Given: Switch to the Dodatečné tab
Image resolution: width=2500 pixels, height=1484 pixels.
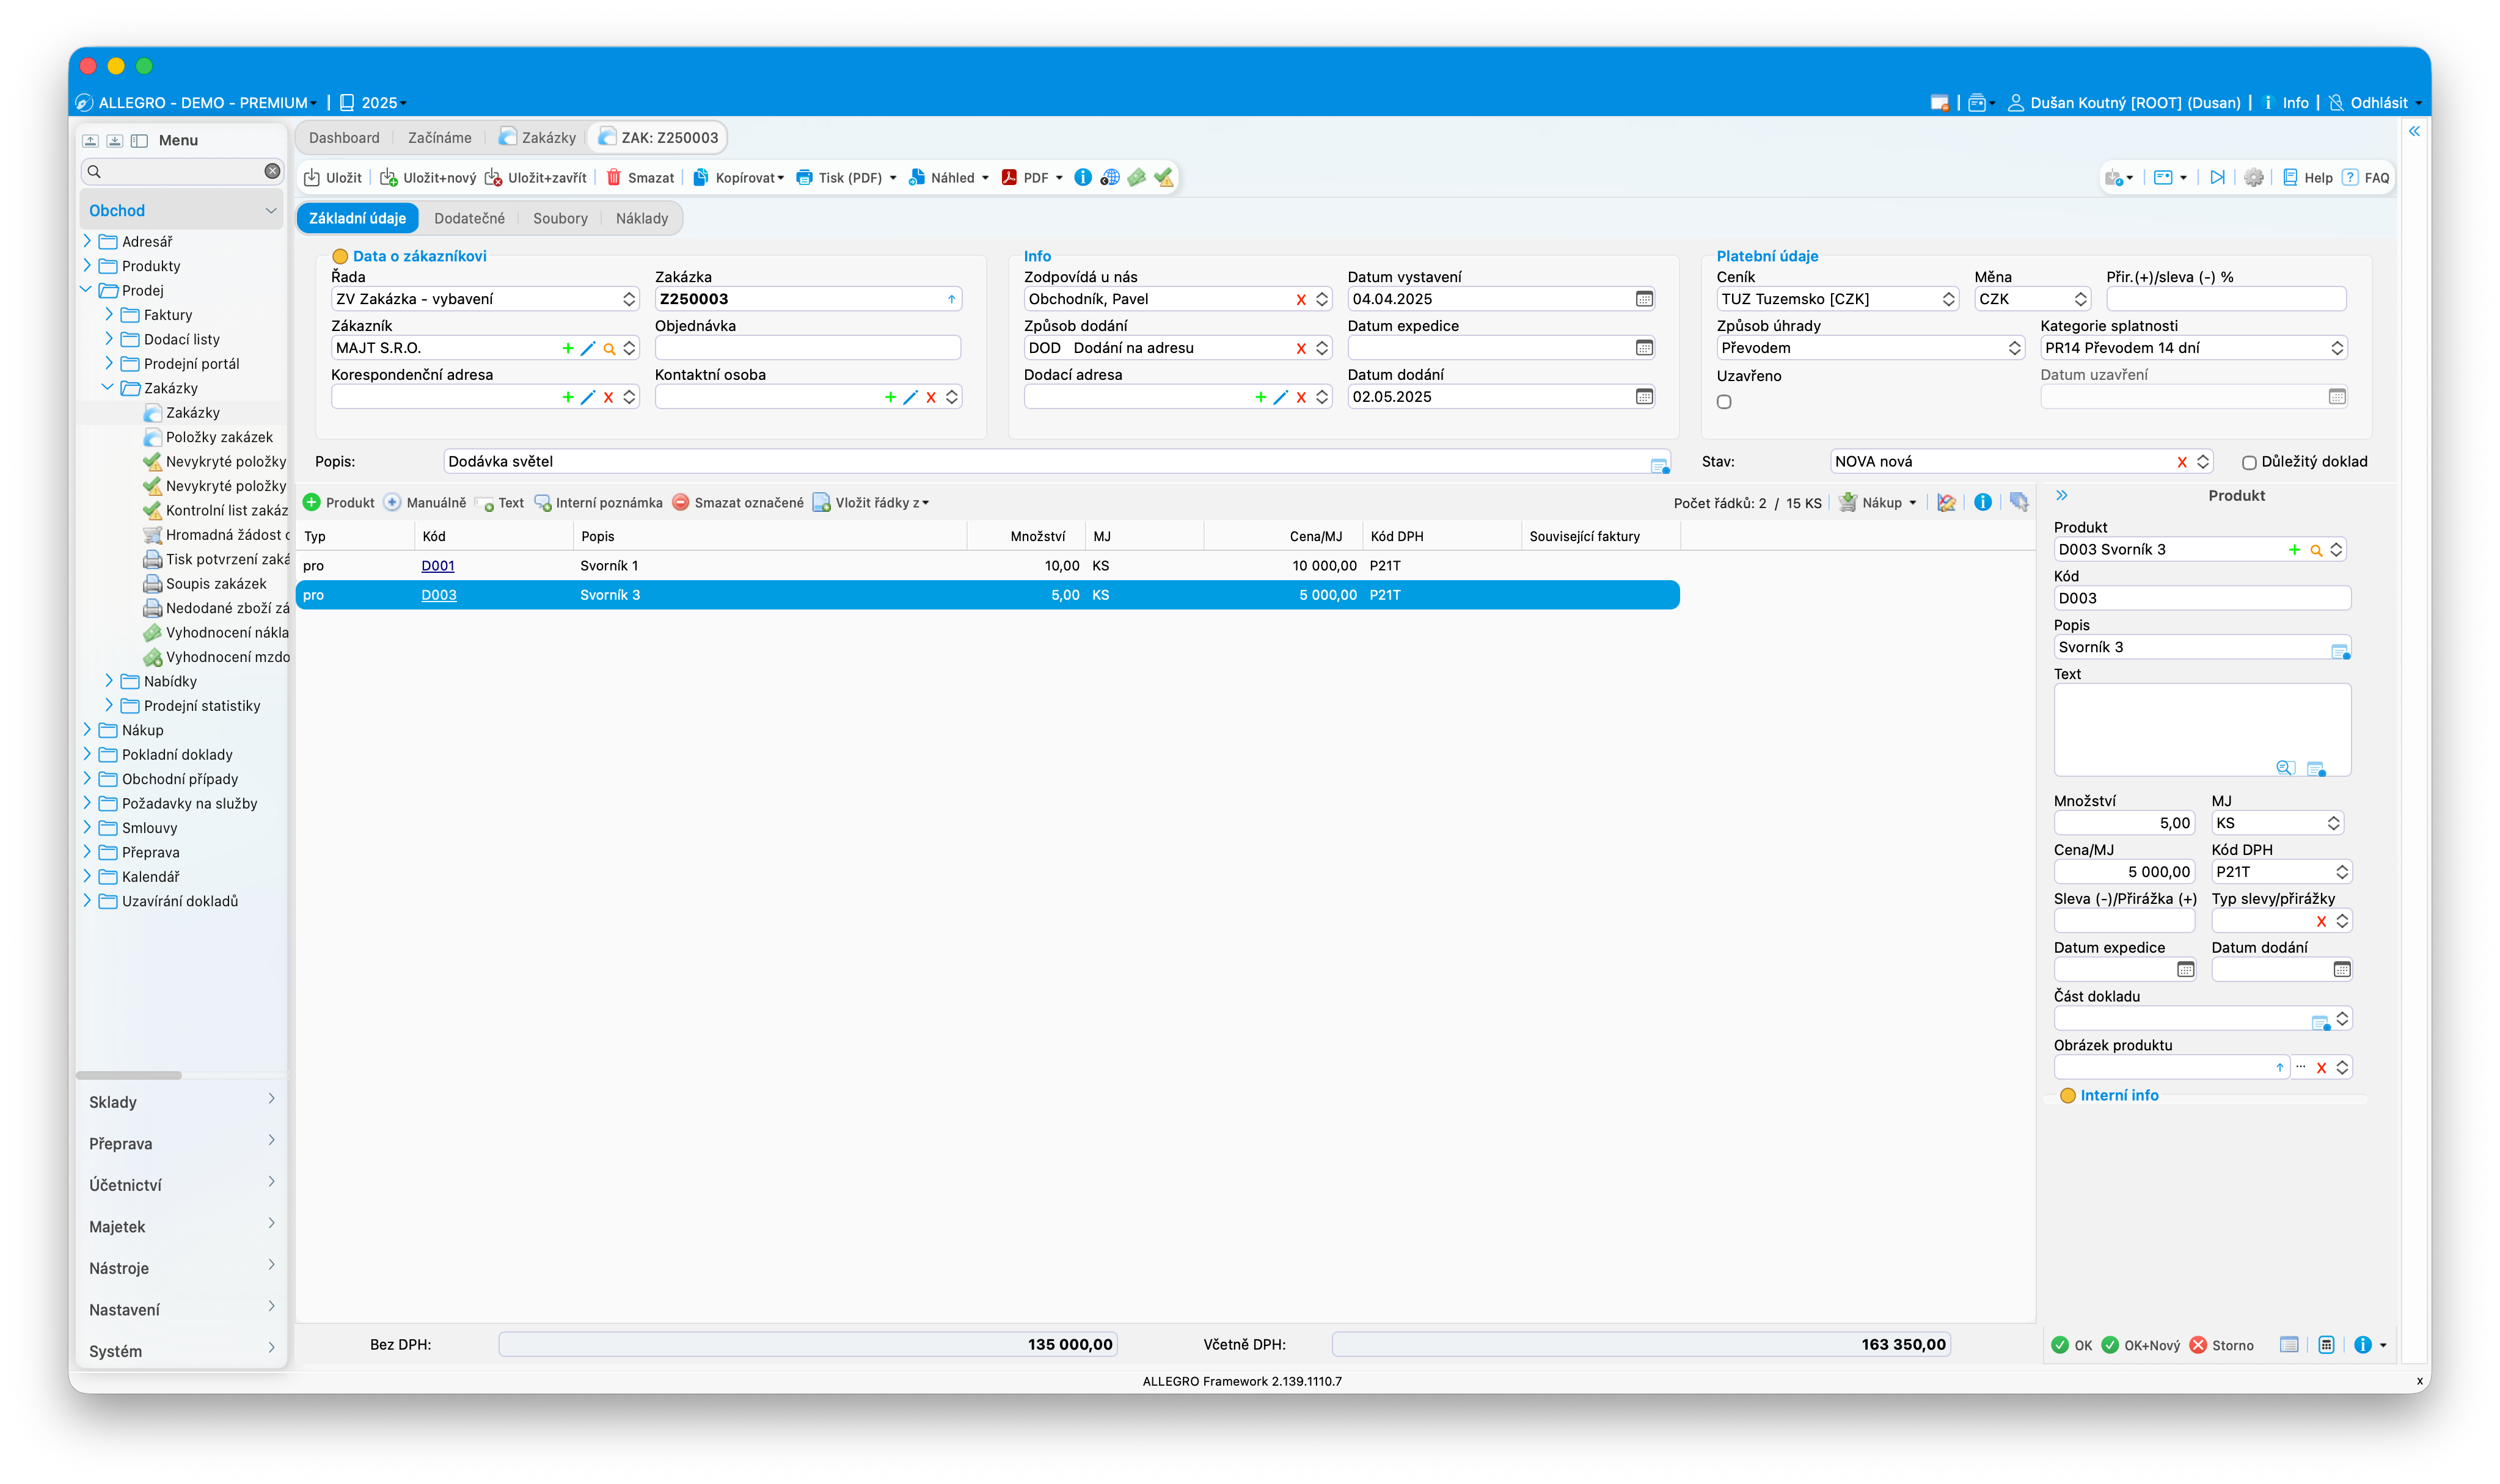Looking at the screenshot, I should [469, 218].
